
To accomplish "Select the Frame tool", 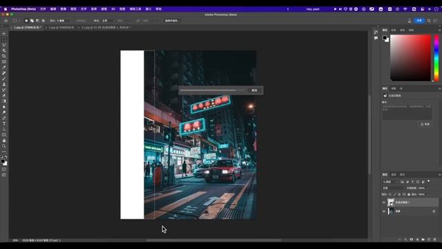I will [x=4, y=62].
